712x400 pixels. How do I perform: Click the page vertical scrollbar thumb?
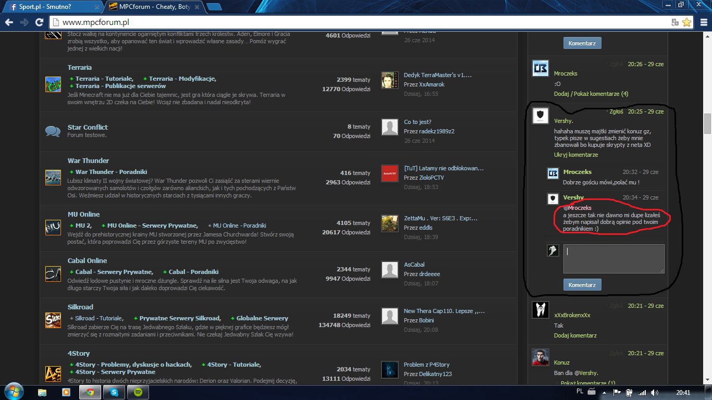(x=707, y=124)
